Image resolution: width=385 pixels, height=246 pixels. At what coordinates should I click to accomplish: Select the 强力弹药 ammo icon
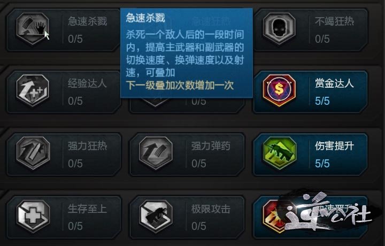coord(156,153)
